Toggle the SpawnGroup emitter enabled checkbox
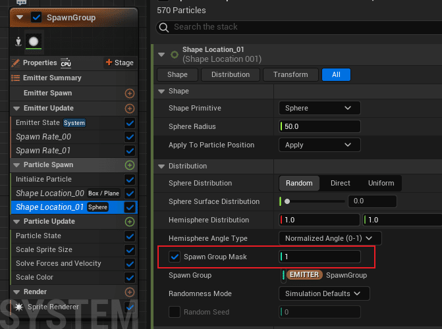 36,18
